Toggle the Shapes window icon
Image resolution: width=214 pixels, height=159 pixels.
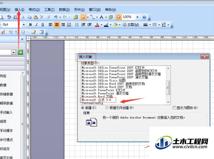[x=76, y=17]
